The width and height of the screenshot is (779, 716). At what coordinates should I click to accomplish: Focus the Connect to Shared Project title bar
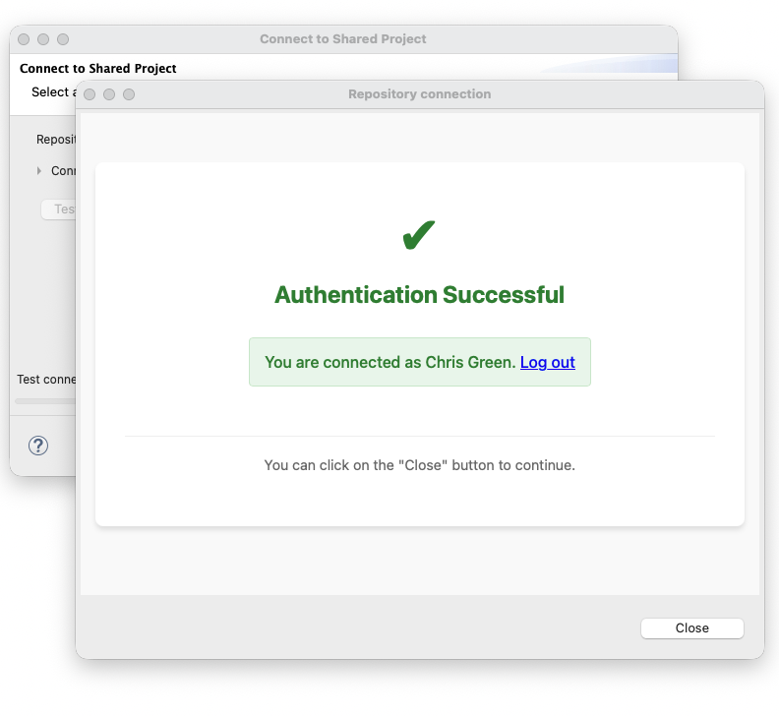coord(342,39)
